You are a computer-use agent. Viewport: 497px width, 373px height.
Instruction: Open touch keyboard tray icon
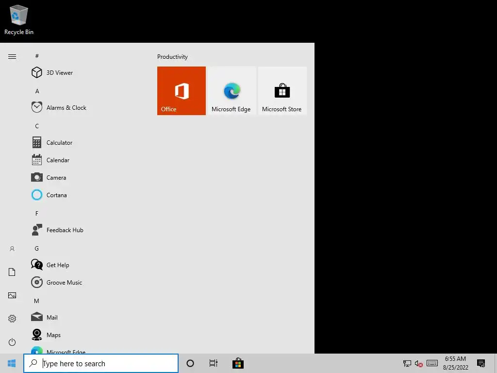click(432, 363)
